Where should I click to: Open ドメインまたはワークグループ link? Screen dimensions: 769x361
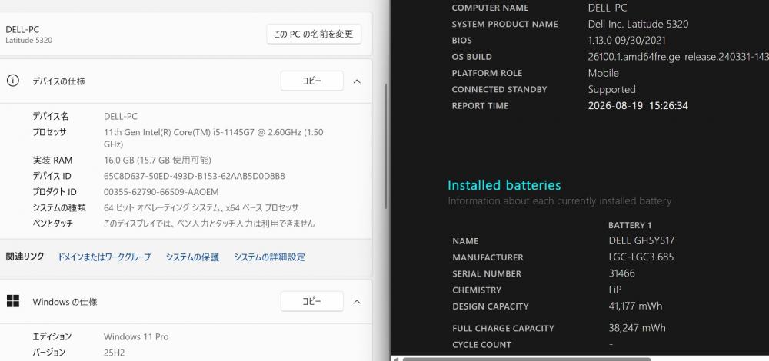click(x=105, y=257)
